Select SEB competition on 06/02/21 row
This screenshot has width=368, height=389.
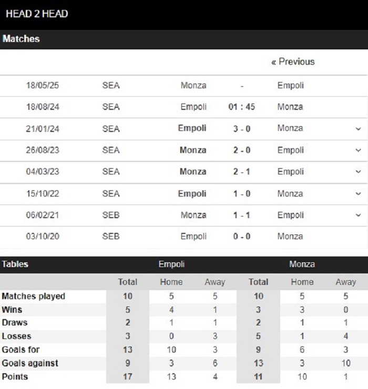[x=111, y=215]
